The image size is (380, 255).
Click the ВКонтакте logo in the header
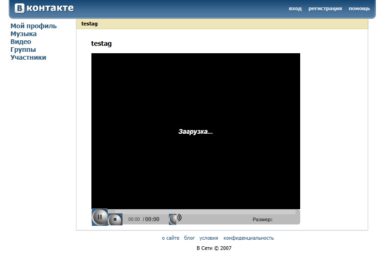[x=44, y=8]
